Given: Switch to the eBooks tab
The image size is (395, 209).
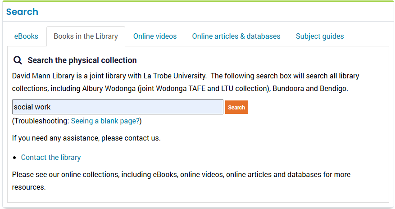Looking at the screenshot, I should point(26,36).
